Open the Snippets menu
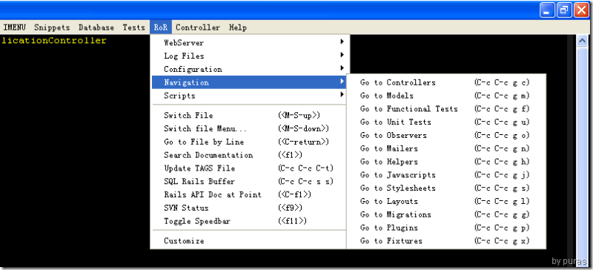 [x=52, y=27]
